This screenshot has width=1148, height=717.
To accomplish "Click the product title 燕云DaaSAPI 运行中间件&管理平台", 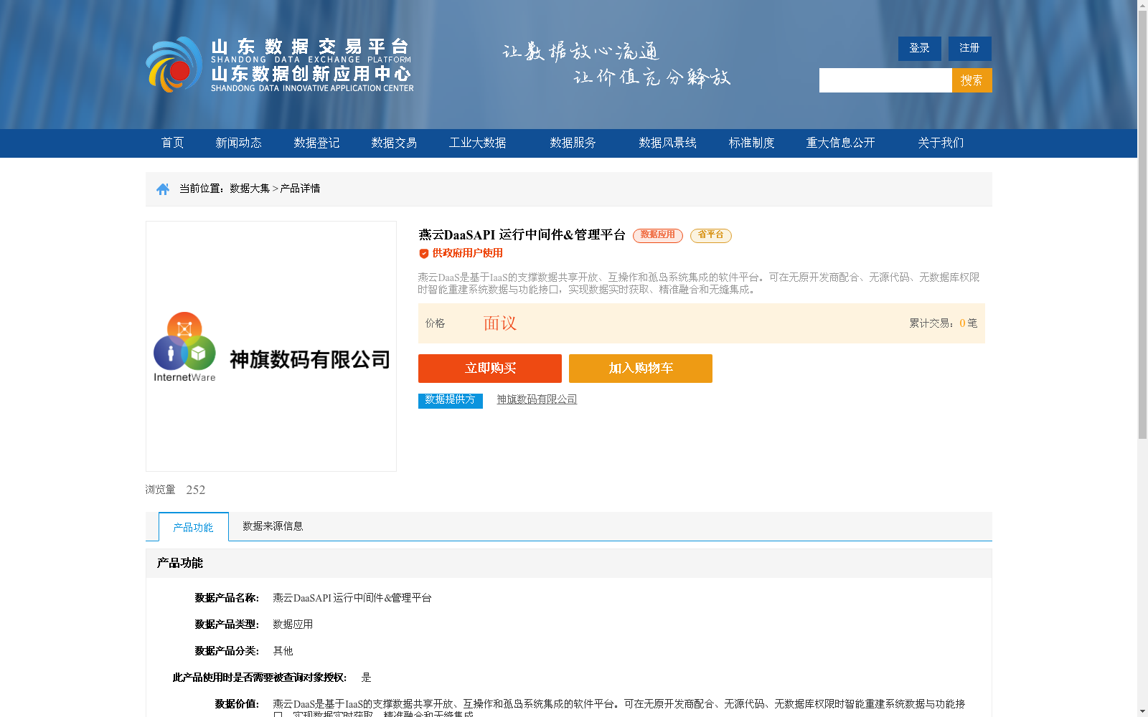I will pyautogui.click(x=522, y=235).
